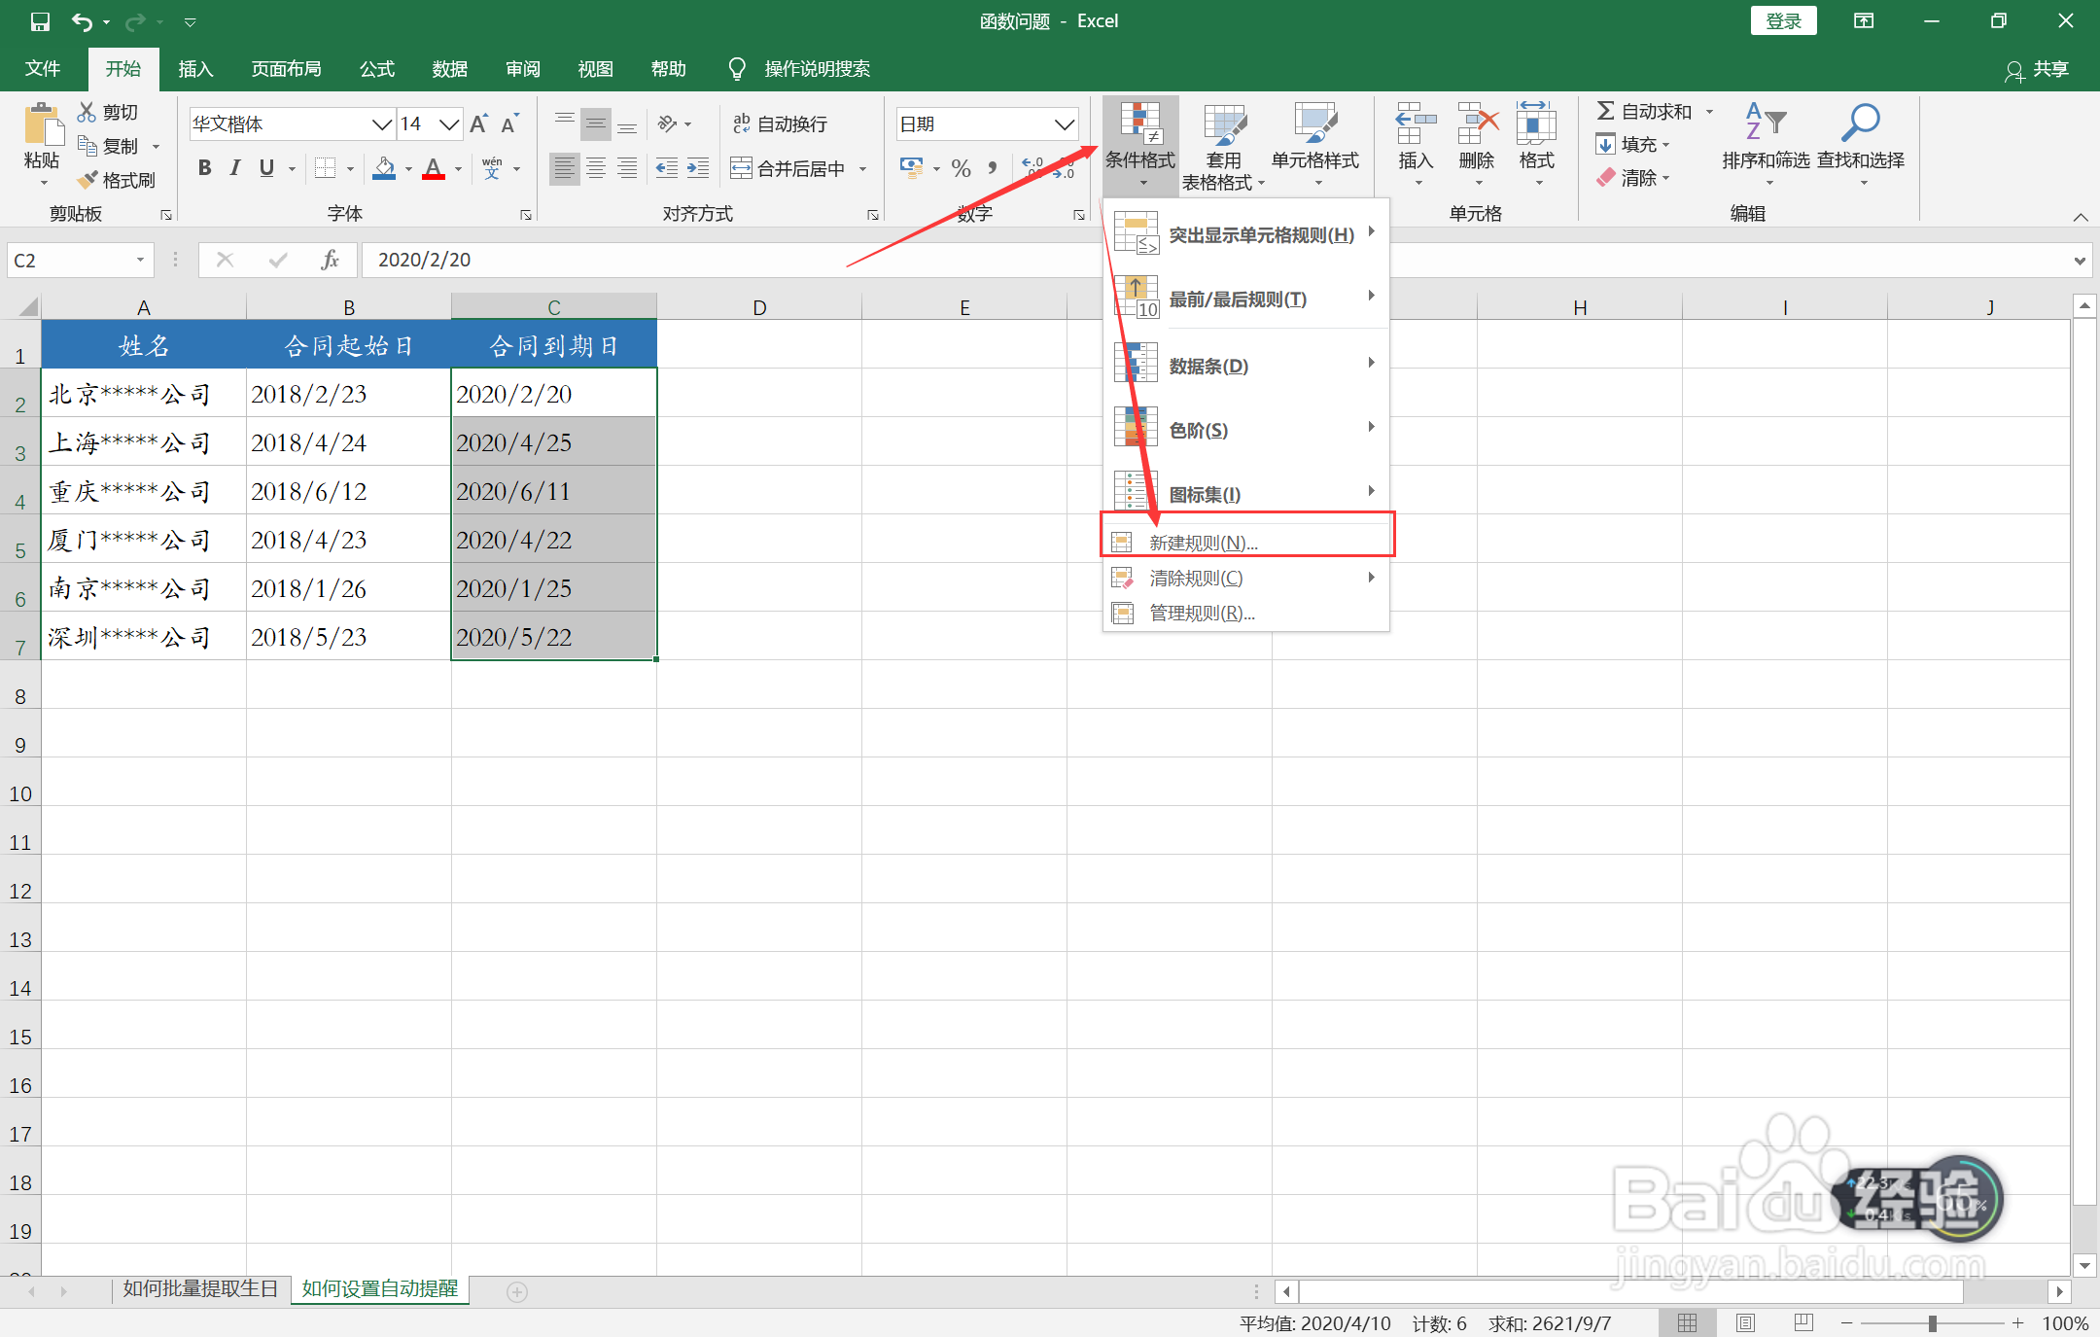Viewport: 2100px width, 1337px height.
Task: Click the 共享 share button
Action: pos(2038,69)
